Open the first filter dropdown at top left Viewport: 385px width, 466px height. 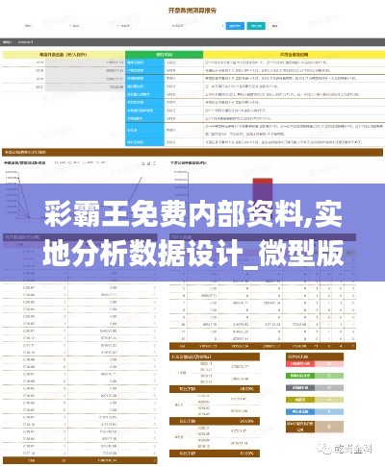coord(52,26)
